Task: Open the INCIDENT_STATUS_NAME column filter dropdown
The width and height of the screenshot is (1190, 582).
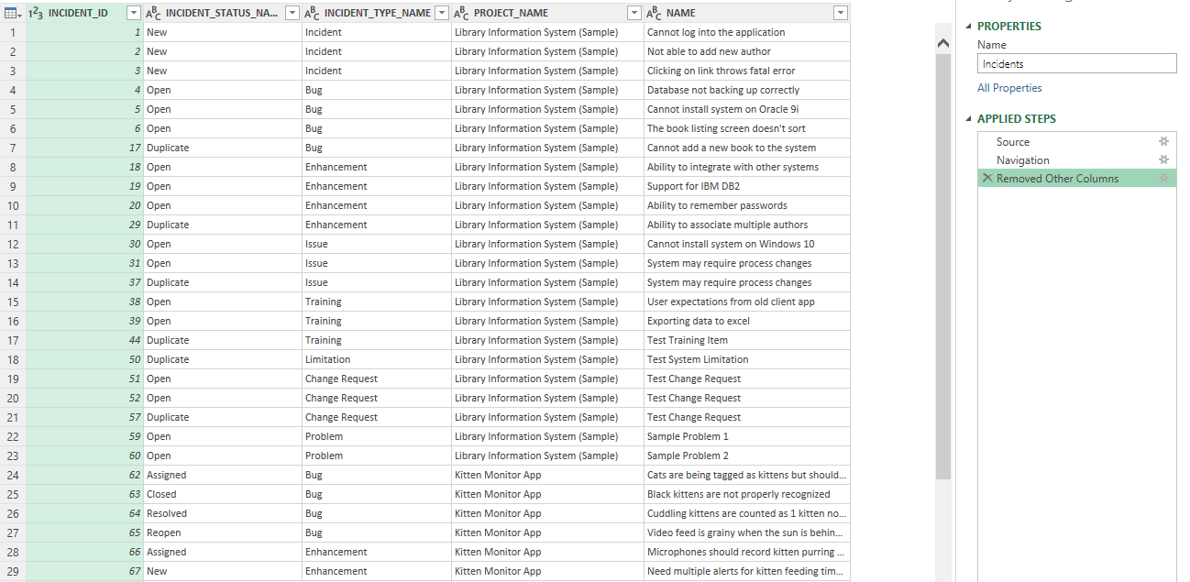Action: [292, 13]
